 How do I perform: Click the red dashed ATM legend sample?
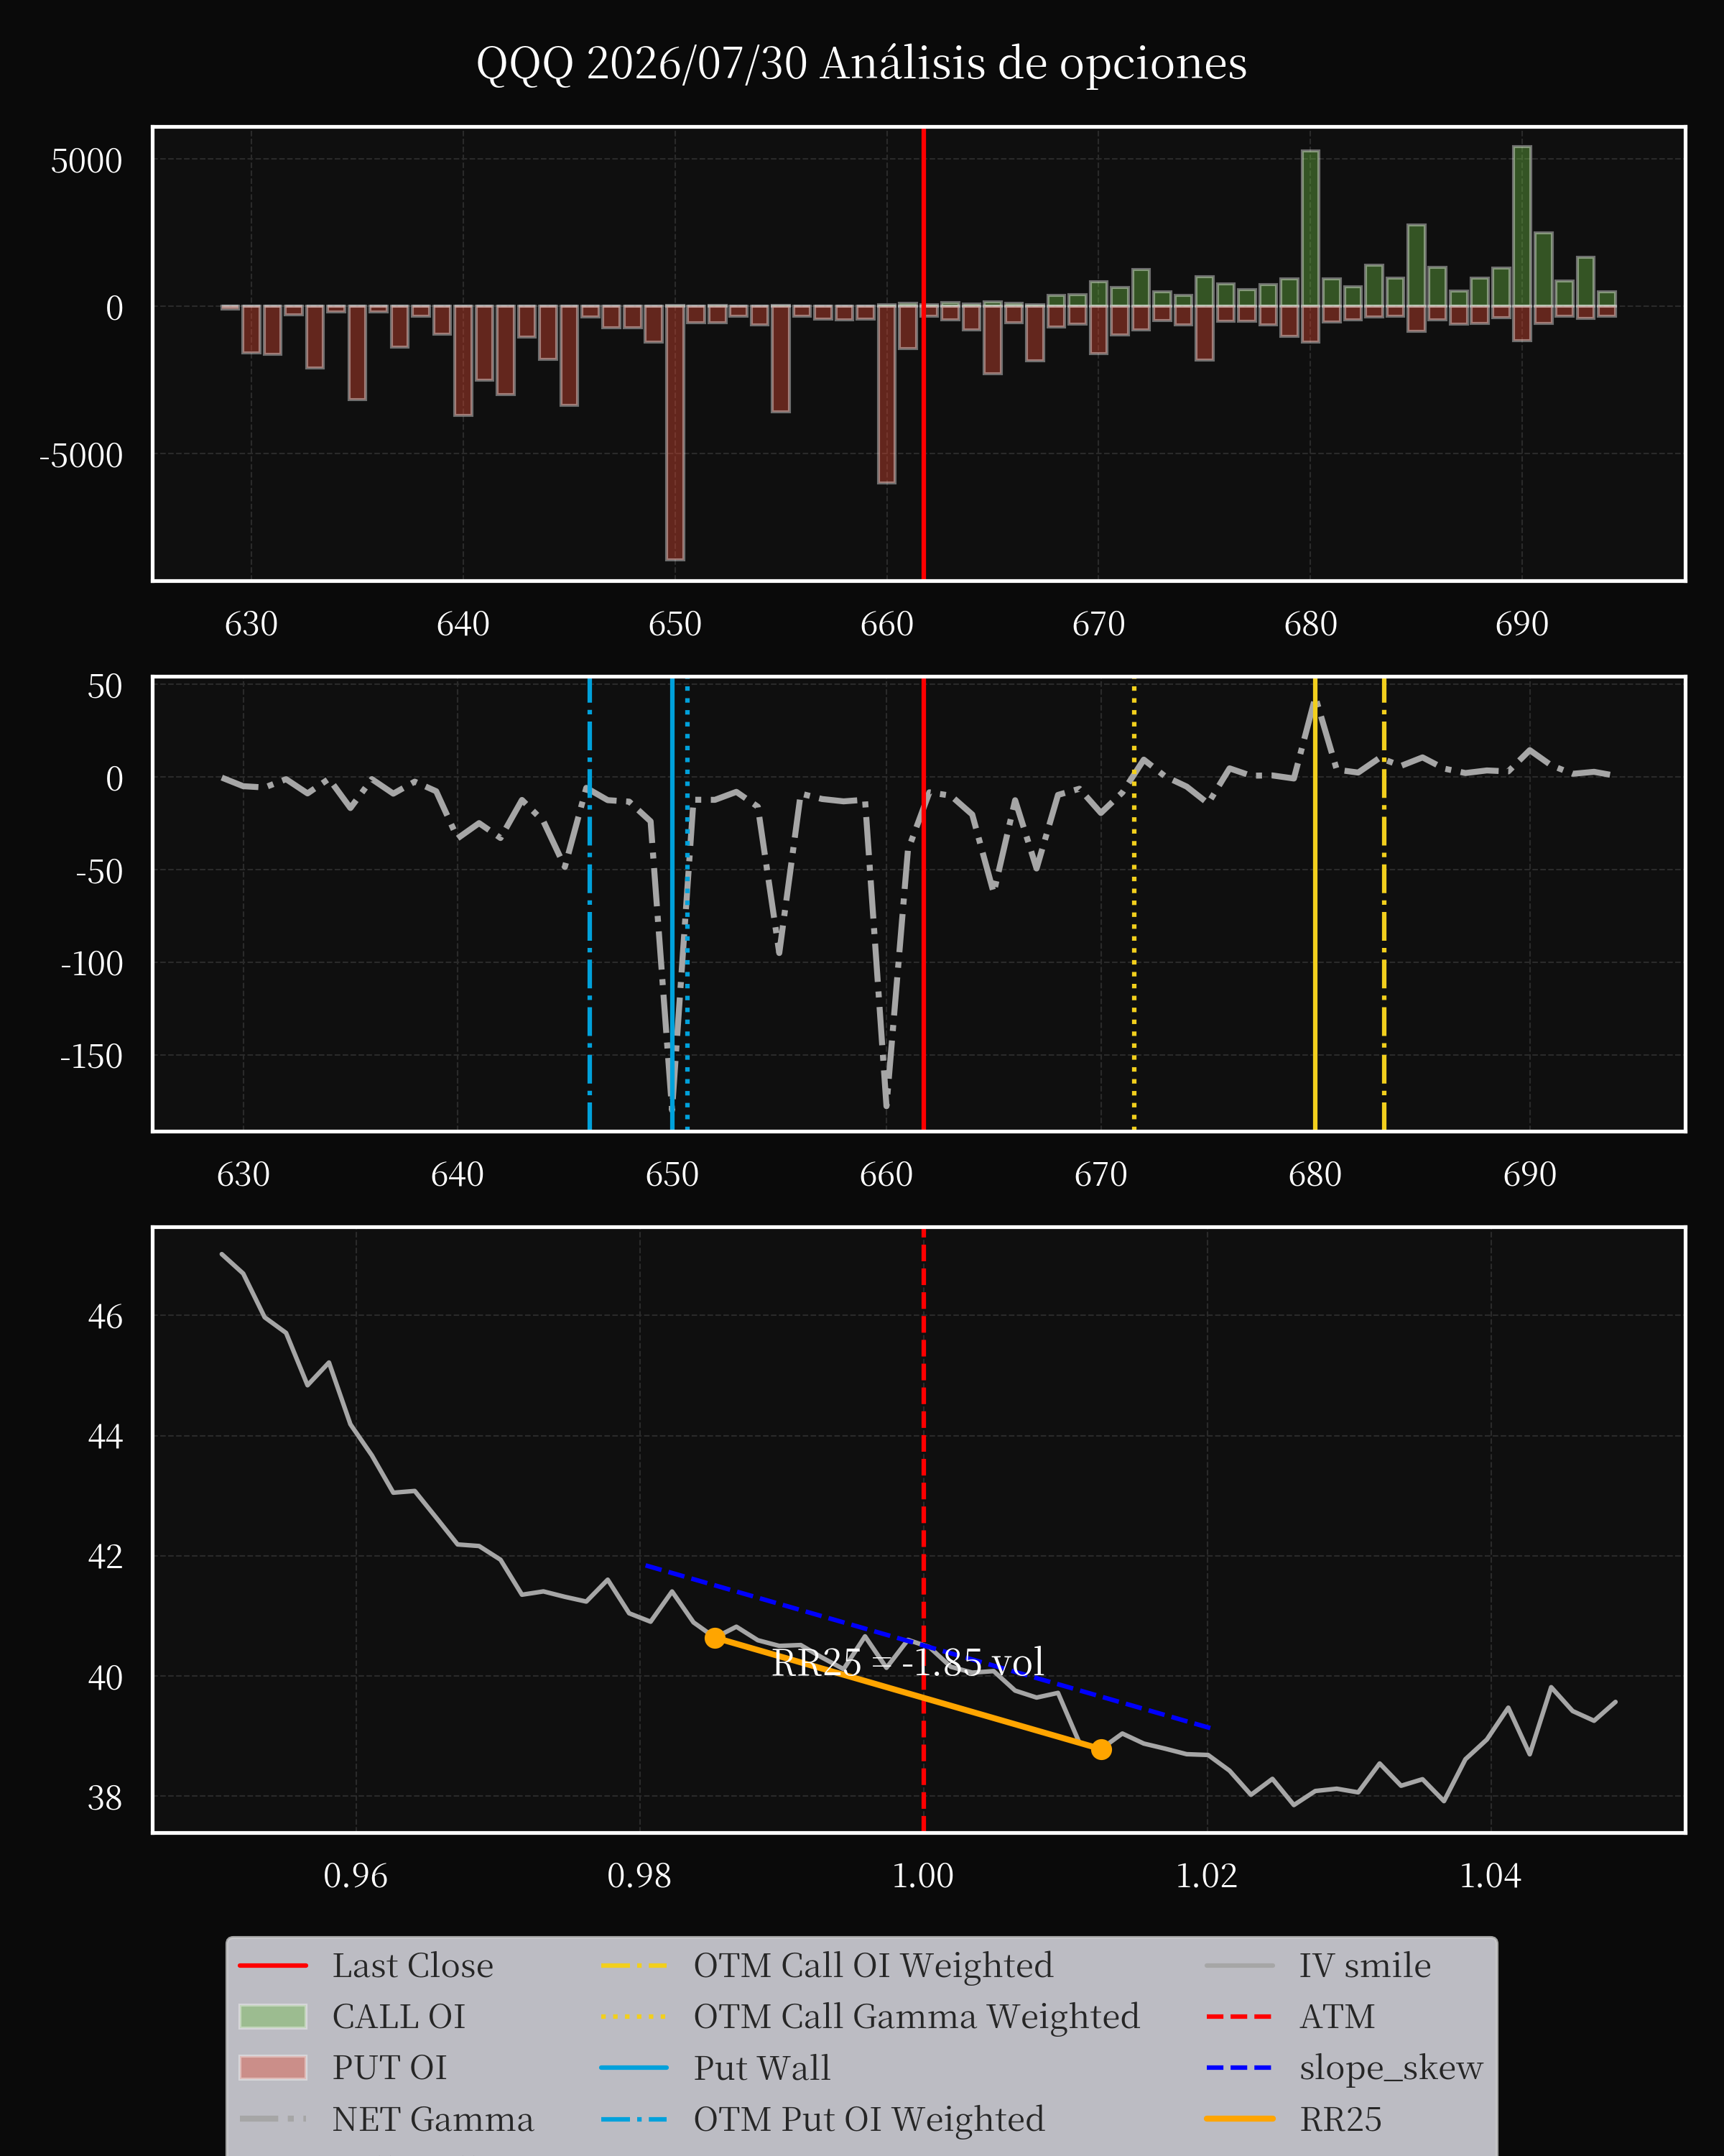1241,2016
